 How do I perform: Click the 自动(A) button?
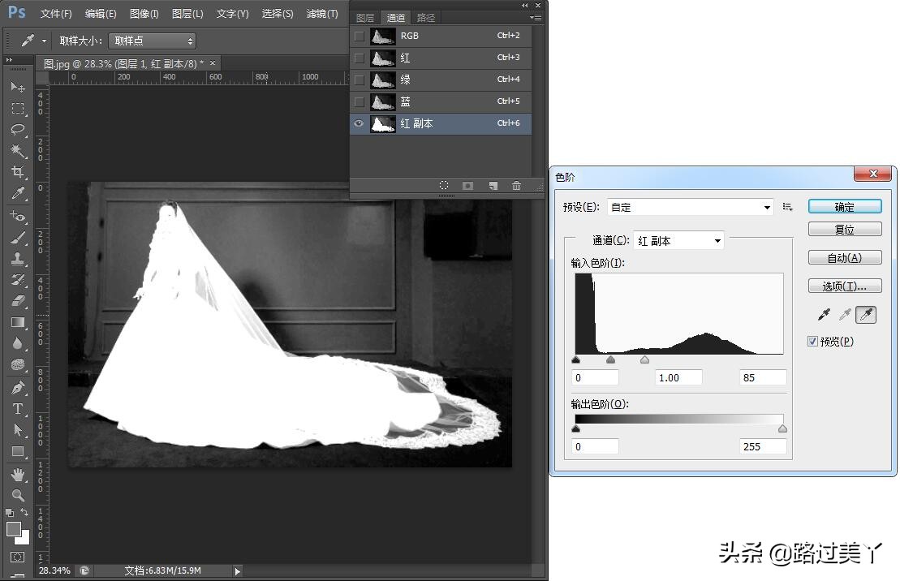(845, 258)
